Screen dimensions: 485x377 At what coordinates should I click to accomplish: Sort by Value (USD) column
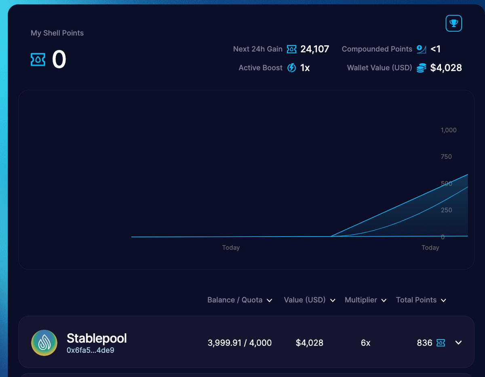click(310, 300)
